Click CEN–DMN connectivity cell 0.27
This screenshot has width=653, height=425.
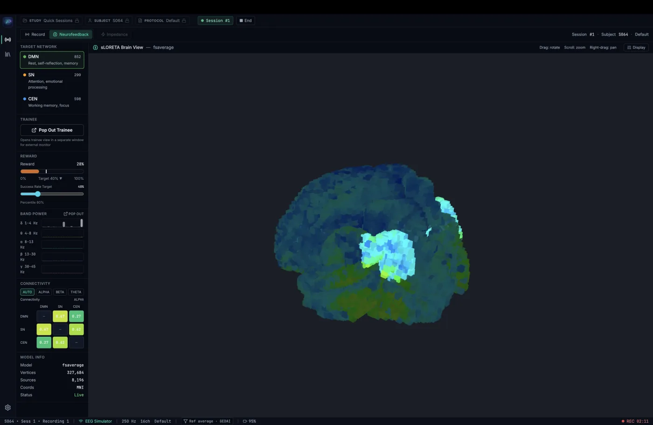click(44, 342)
